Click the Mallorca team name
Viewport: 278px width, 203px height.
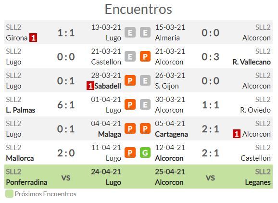pyautogui.click(x=20, y=158)
